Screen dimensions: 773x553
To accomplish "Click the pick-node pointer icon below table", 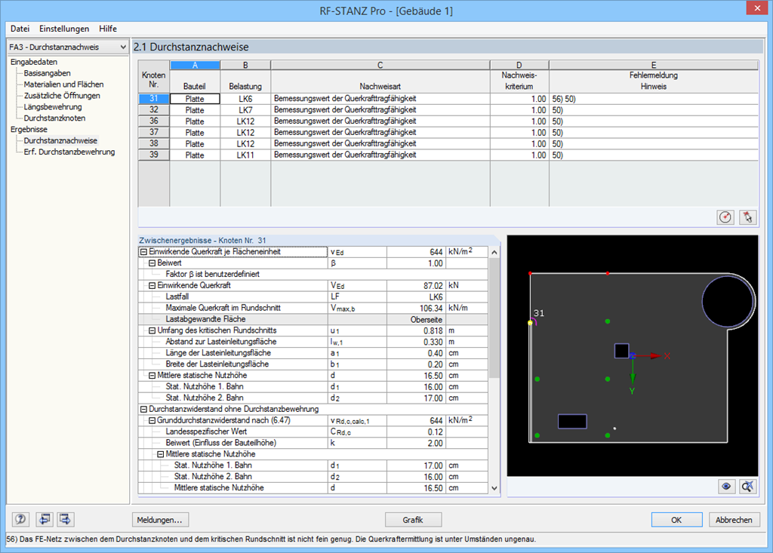I will coord(748,217).
